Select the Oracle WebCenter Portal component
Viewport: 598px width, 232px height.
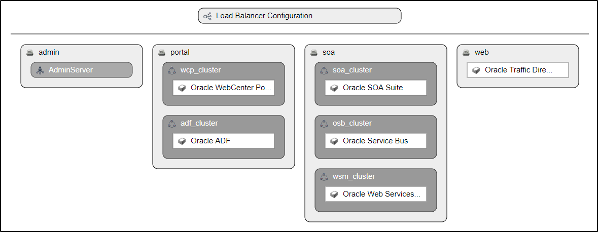pyautogui.click(x=224, y=88)
